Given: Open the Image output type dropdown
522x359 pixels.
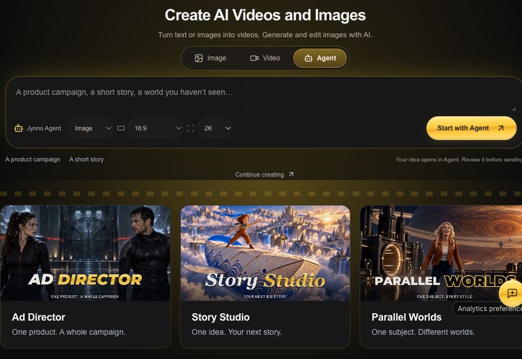Looking at the screenshot, I should [90, 128].
